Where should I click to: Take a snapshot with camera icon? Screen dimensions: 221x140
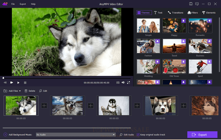118,83
